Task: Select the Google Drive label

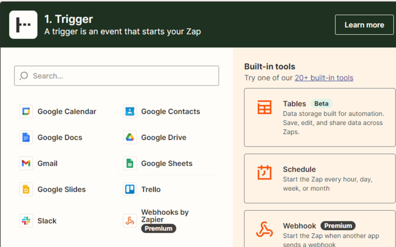Action: [x=164, y=138]
